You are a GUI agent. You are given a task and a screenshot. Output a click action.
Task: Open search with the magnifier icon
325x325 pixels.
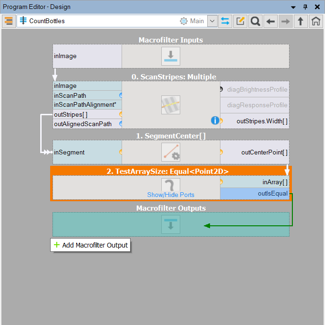tap(255, 21)
